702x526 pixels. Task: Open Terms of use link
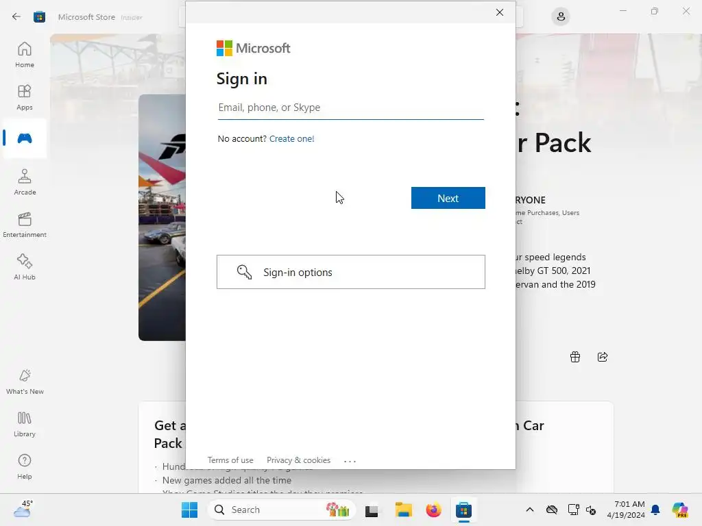[x=230, y=460]
